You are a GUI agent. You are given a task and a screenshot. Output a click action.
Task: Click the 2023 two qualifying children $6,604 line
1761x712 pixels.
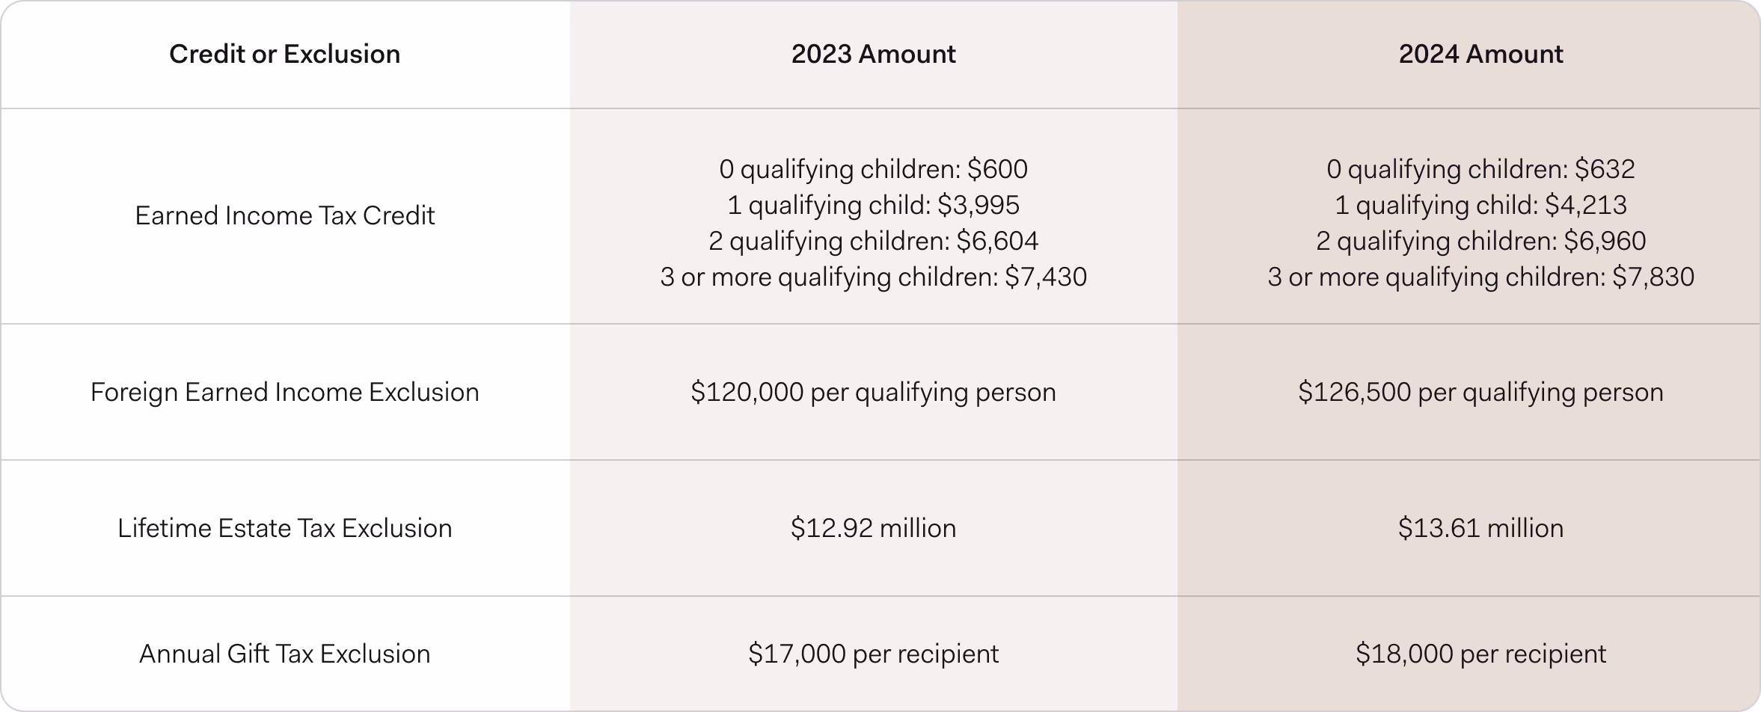[x=873, y=241]
